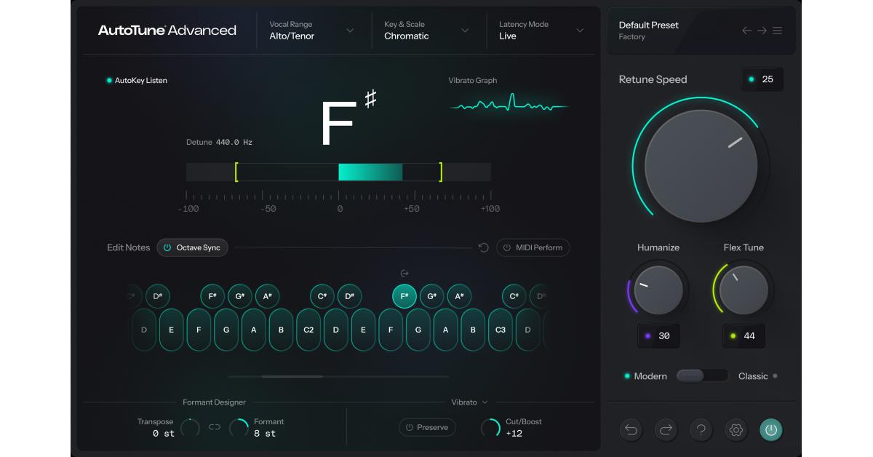Toggle Octave Sync
The image size is (873, 457).
[192, 247]
